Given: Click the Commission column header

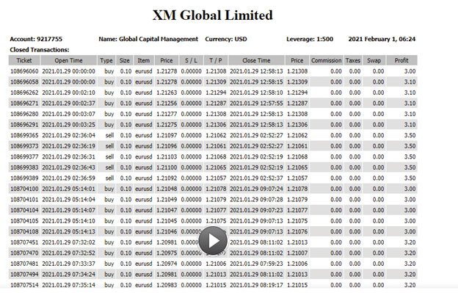Looking at the screenshot, I should [327, 60].
